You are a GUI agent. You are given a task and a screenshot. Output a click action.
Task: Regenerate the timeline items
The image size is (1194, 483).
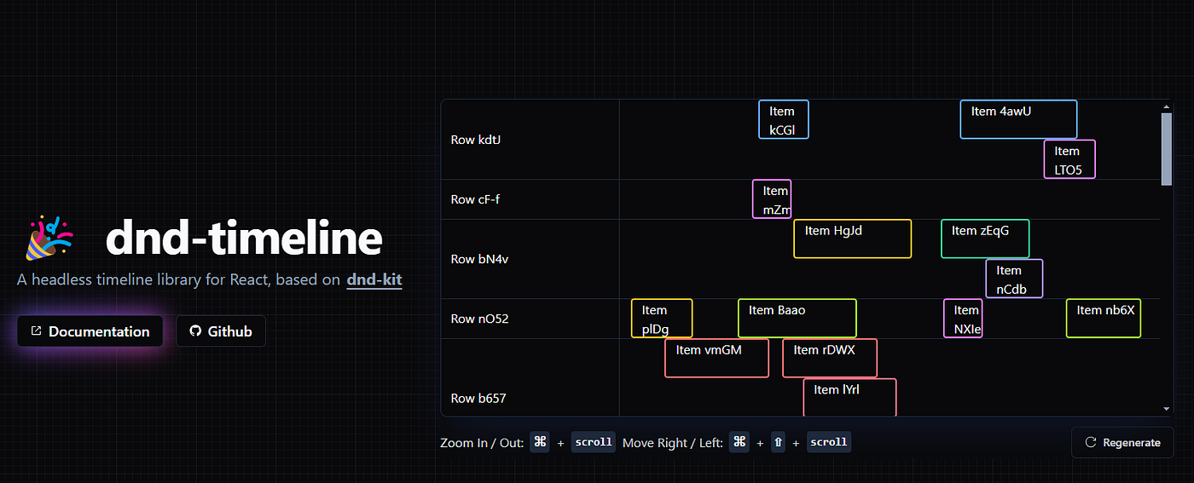[x=1122, y=442]
